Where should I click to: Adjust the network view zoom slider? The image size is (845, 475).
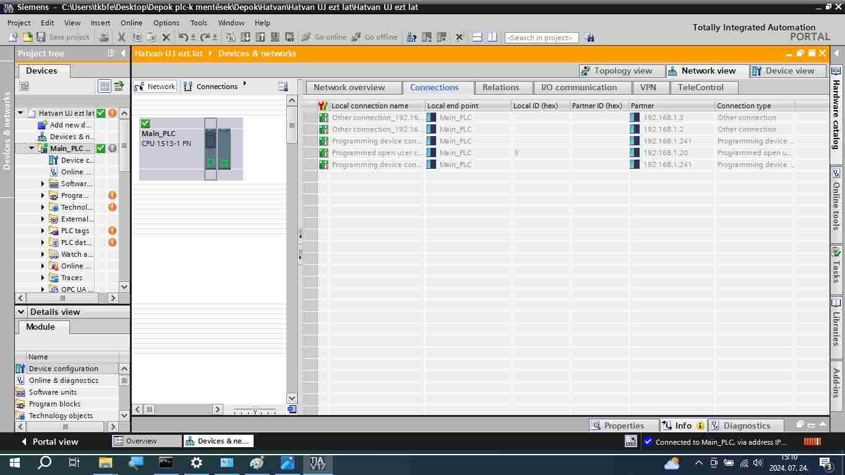(255, 409)
